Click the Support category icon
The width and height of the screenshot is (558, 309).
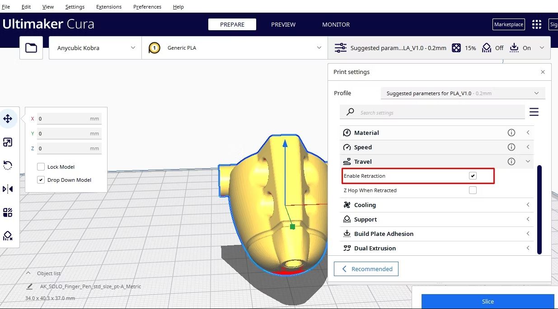347,219
